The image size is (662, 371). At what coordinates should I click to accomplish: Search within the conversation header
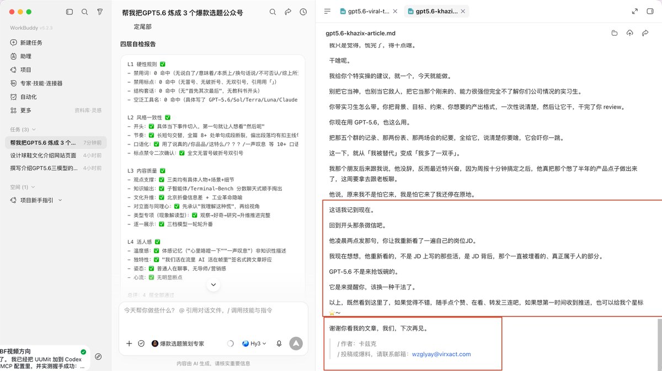pos(273,12)
